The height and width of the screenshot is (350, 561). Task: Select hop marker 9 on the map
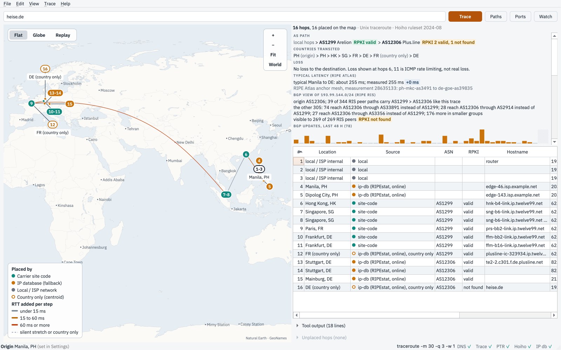(32, 103)
